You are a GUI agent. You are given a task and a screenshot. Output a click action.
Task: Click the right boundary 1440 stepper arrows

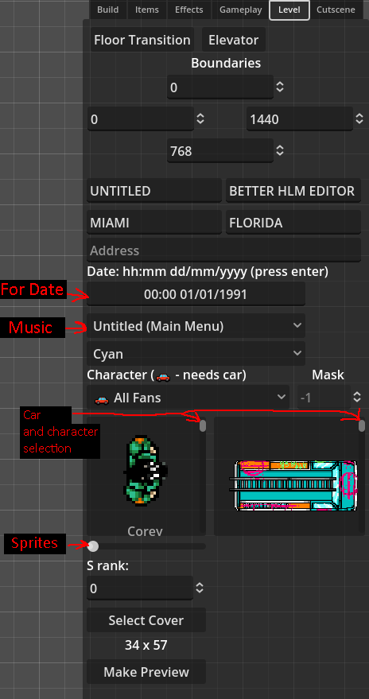pyautogui.click(x=359, y=119)
